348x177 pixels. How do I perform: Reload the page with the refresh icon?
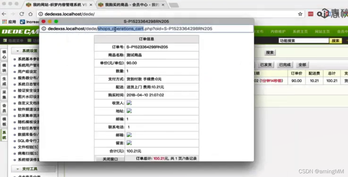pyautogui.click(x=22, y=14)
